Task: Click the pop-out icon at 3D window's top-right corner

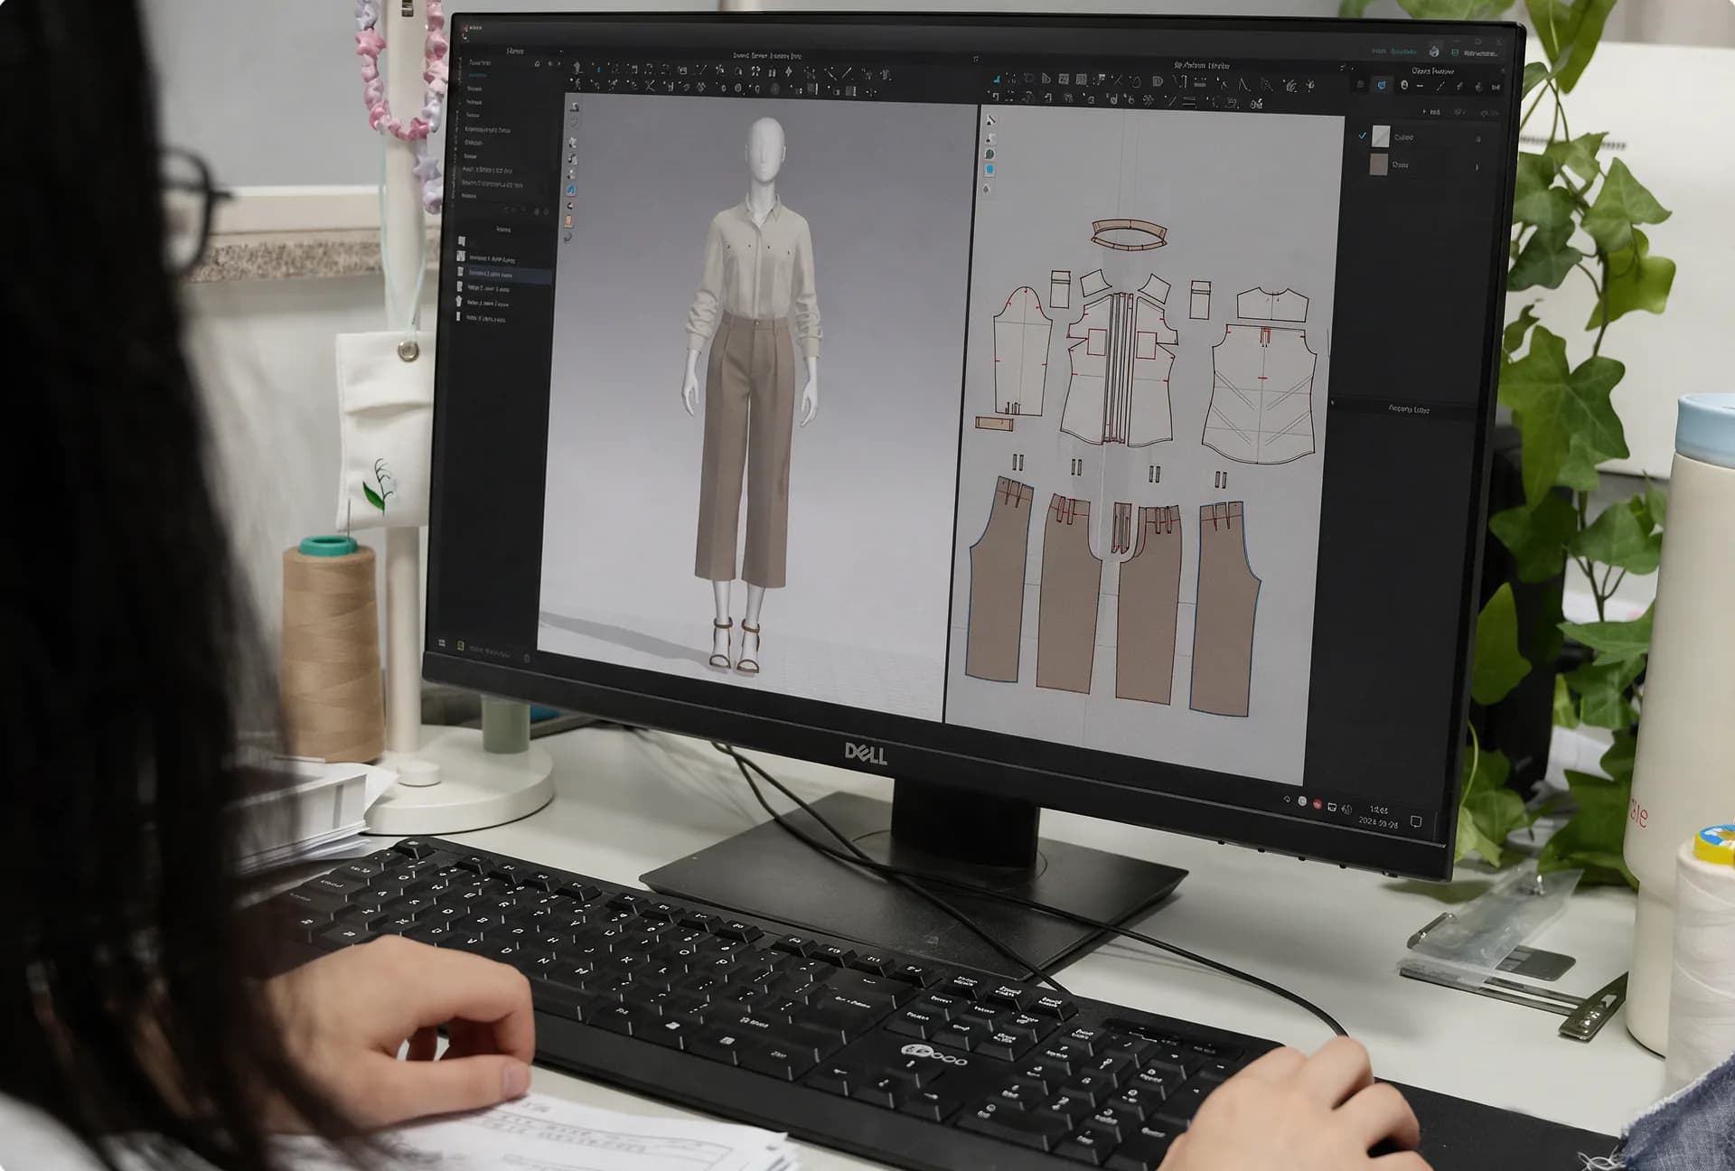Action: tap(975, 60)
